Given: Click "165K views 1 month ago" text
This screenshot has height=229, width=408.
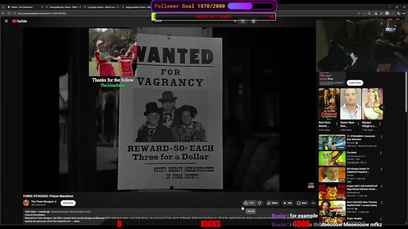Looking at the screenshot, I should tap(37, 212).
